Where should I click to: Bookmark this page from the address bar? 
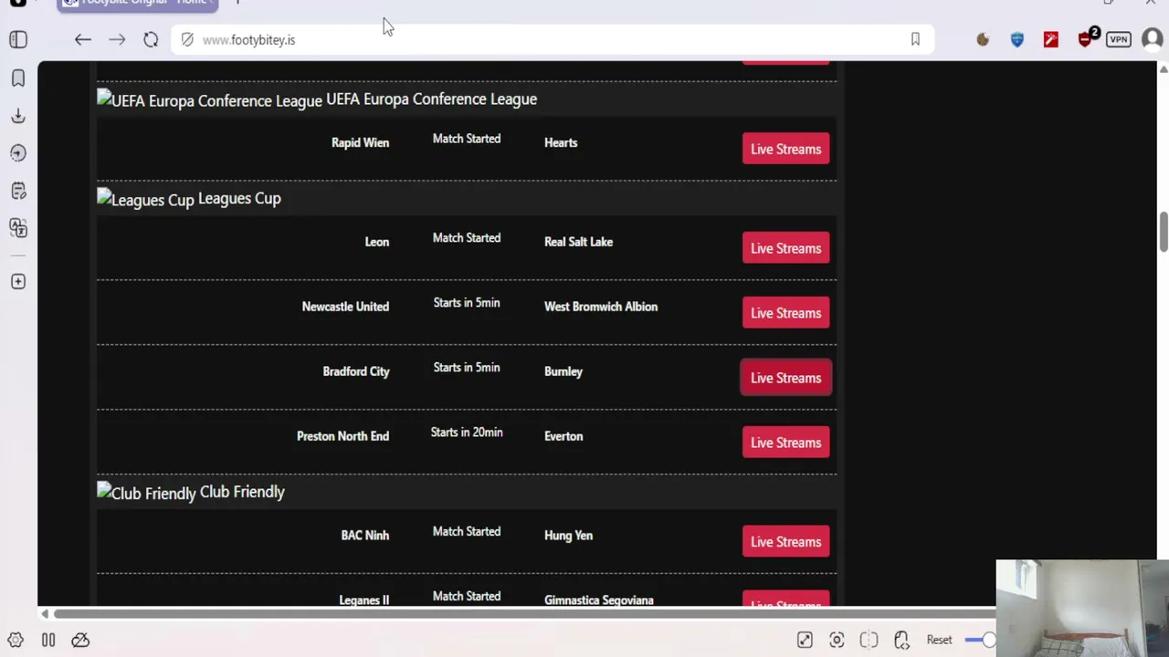[x=915, y=39]
